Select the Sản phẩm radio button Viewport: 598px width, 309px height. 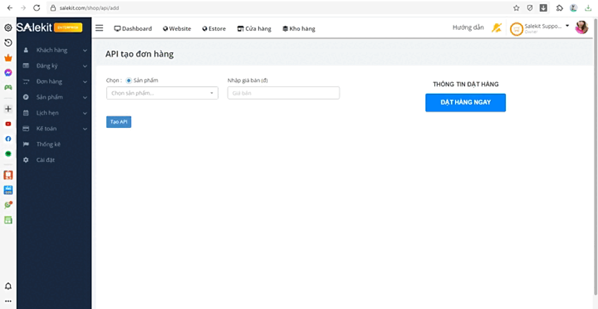[129, 81]
